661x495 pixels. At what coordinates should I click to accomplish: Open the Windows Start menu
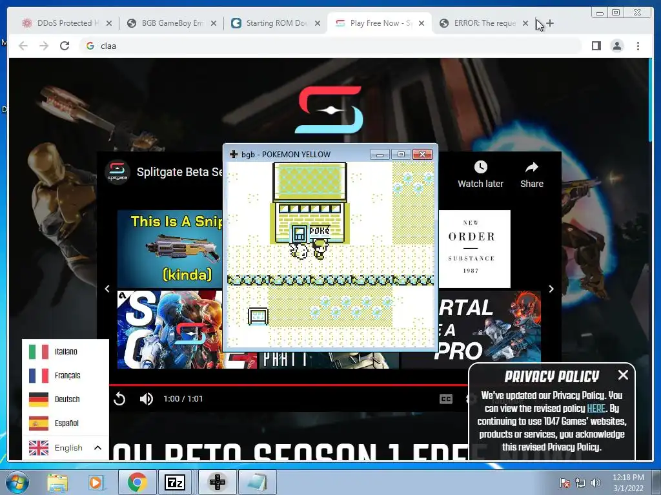[x=17, y=482]
